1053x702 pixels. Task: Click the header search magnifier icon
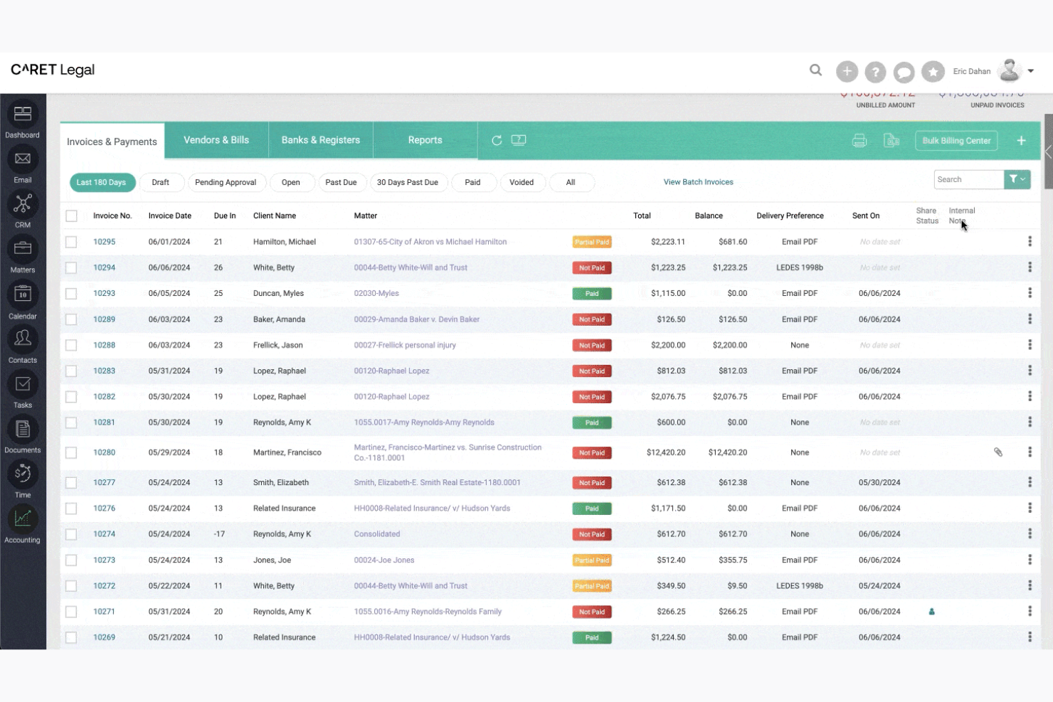coord(816,70)
